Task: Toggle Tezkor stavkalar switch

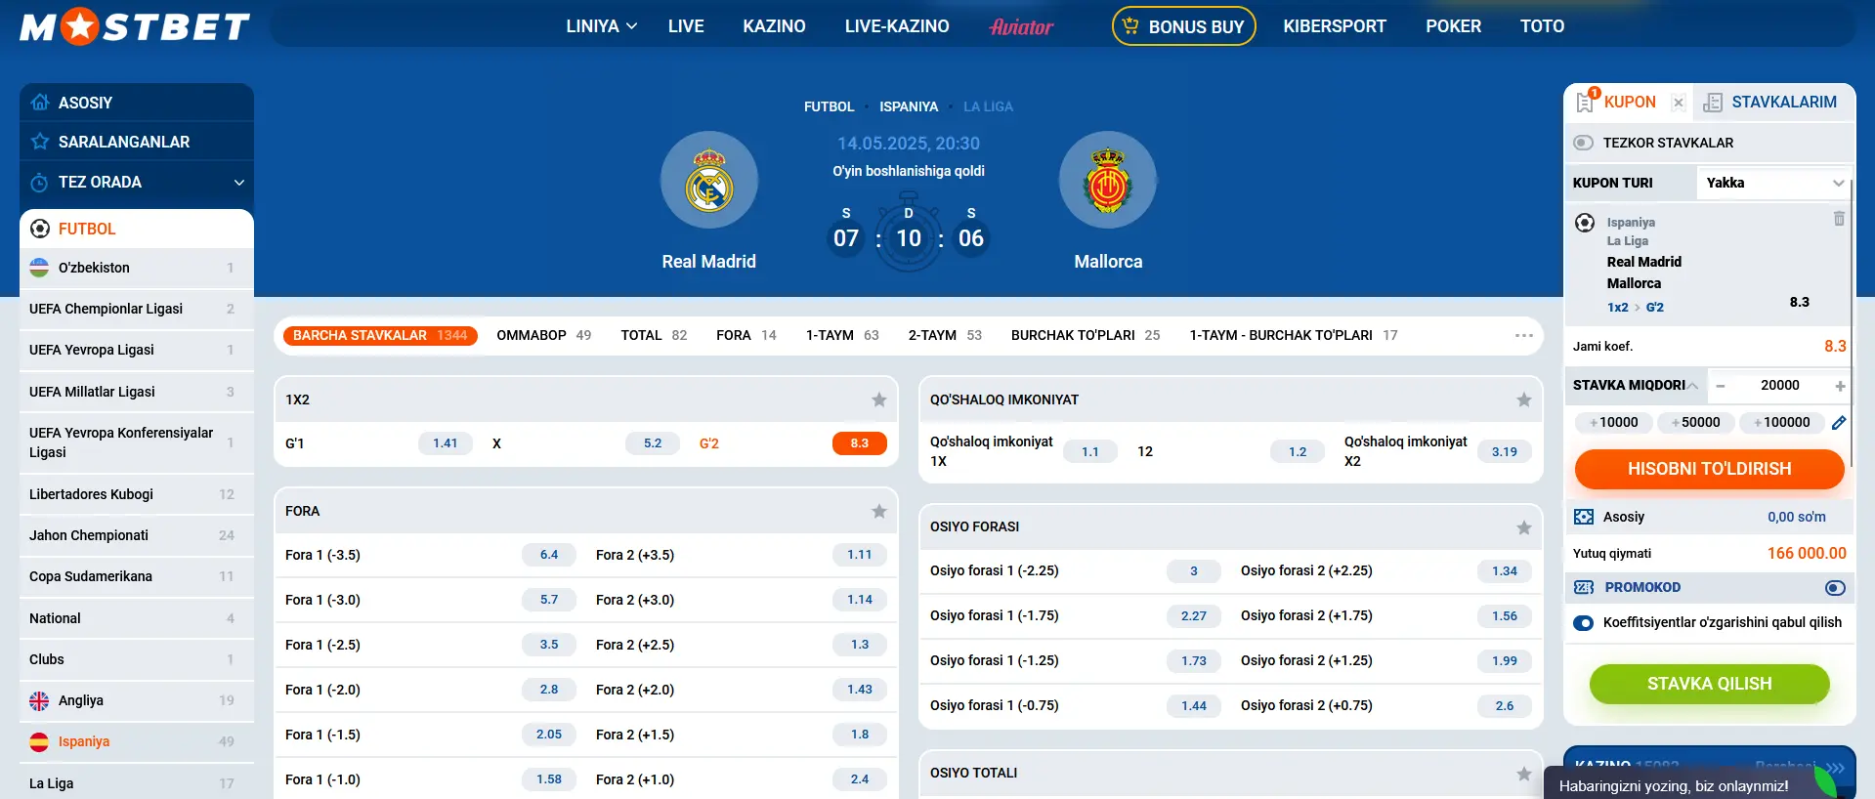Action: pyautogui.click(x=1584, y=143)
